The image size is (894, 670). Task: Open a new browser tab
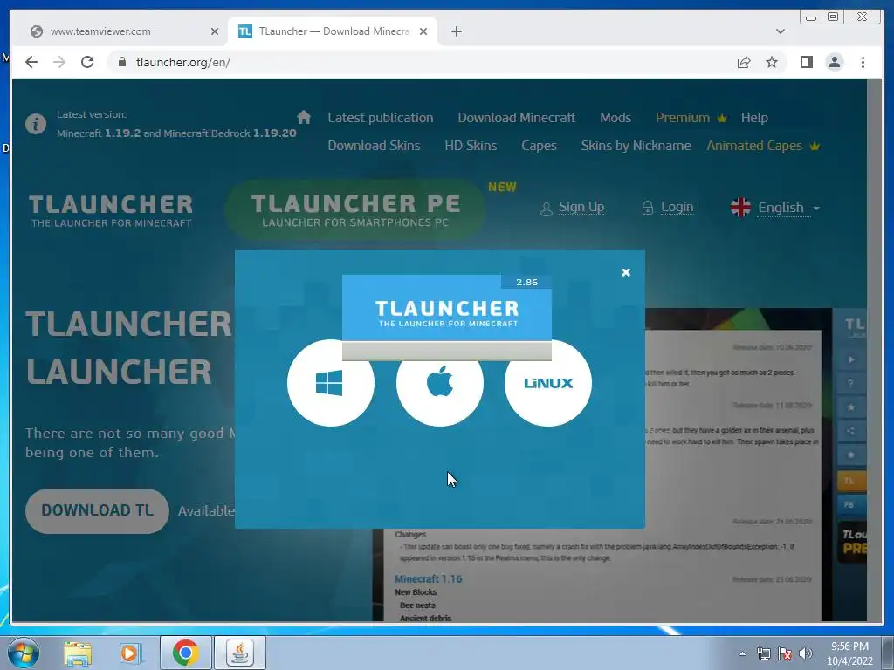click(x=456, y=31)
